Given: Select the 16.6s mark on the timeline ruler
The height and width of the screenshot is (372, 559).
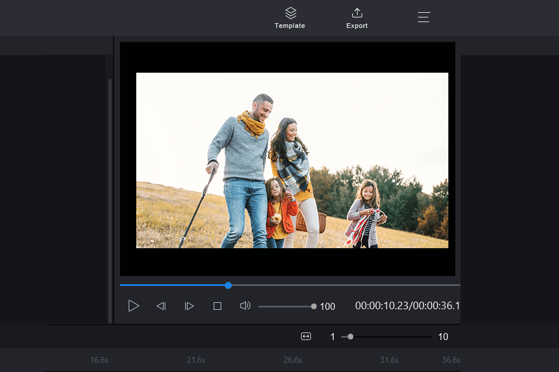Looking at the screenshot, I should pyautogui.click(x=99, y=360).
